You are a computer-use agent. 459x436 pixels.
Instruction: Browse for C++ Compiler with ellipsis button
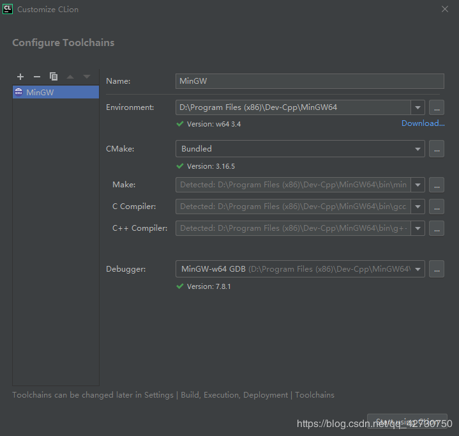[x=437, y=228]
